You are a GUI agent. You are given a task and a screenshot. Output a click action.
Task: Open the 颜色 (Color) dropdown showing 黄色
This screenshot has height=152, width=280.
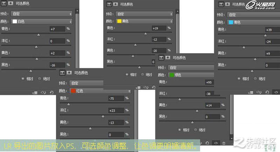click(144, 21)
